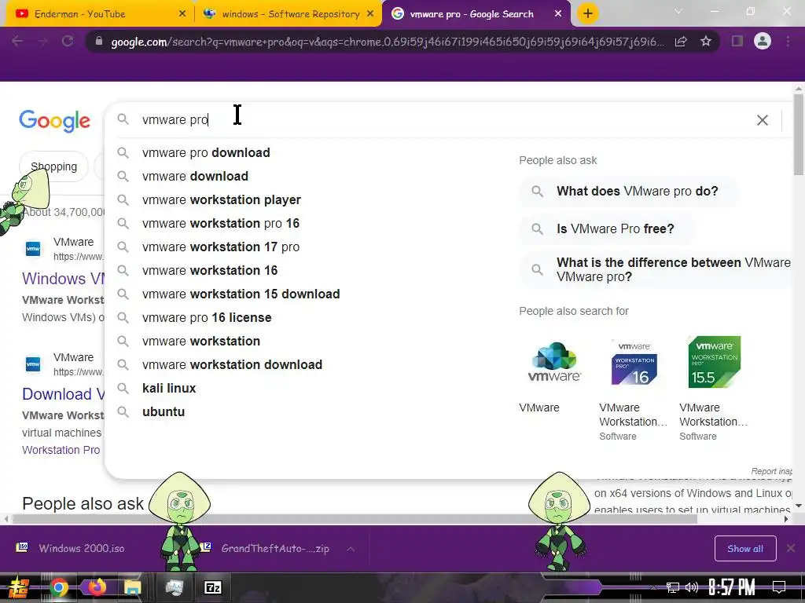Bookmark this page with the star
The width and height of the screenshot is (805, 603).
coord(706,41)
